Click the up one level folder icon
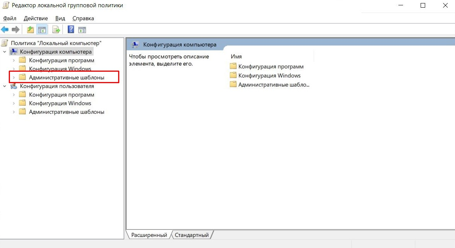The image size is (455, 248). pos(30,29)
